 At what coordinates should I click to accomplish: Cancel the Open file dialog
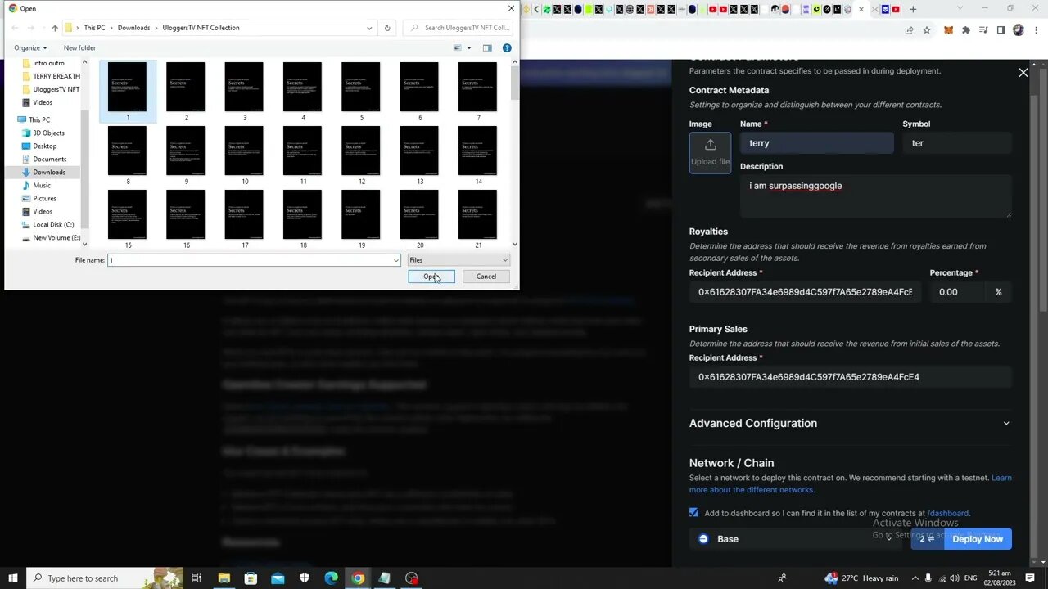(486, 277)
